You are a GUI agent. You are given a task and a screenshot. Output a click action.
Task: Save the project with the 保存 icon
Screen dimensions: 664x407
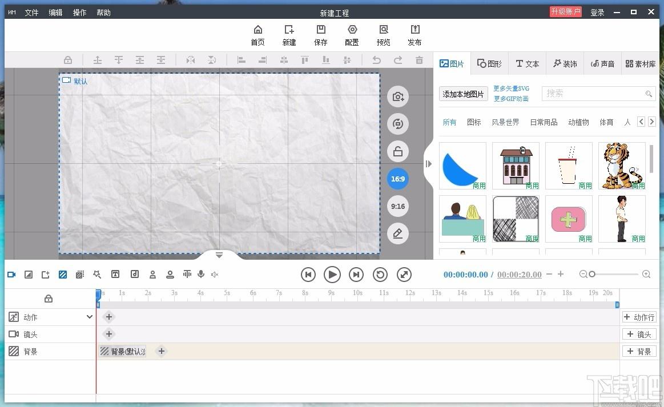(x=321, y=35)
